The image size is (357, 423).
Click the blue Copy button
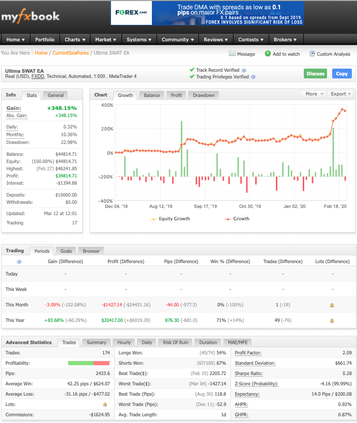coord(342,74)
